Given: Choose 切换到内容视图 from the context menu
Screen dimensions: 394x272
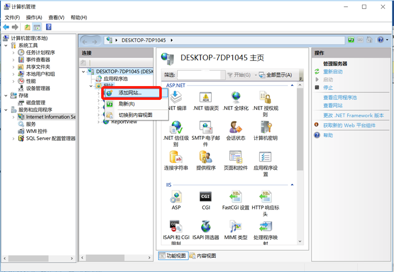Looking at the screenshot, I should pyautogui.click(x=136, y=115).
